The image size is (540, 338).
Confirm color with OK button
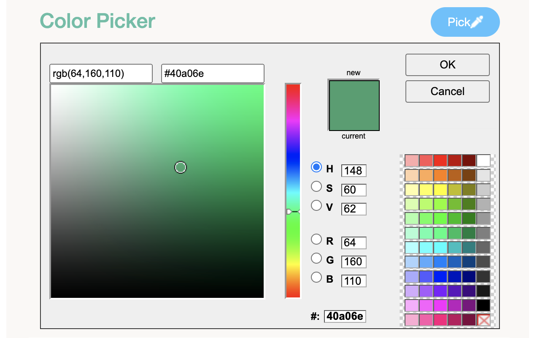click(448, 65)
